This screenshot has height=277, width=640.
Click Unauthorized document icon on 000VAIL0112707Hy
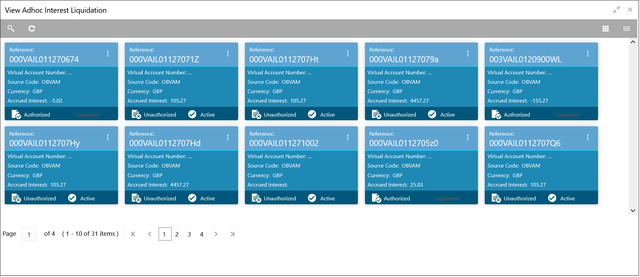(x=16, y=198)
